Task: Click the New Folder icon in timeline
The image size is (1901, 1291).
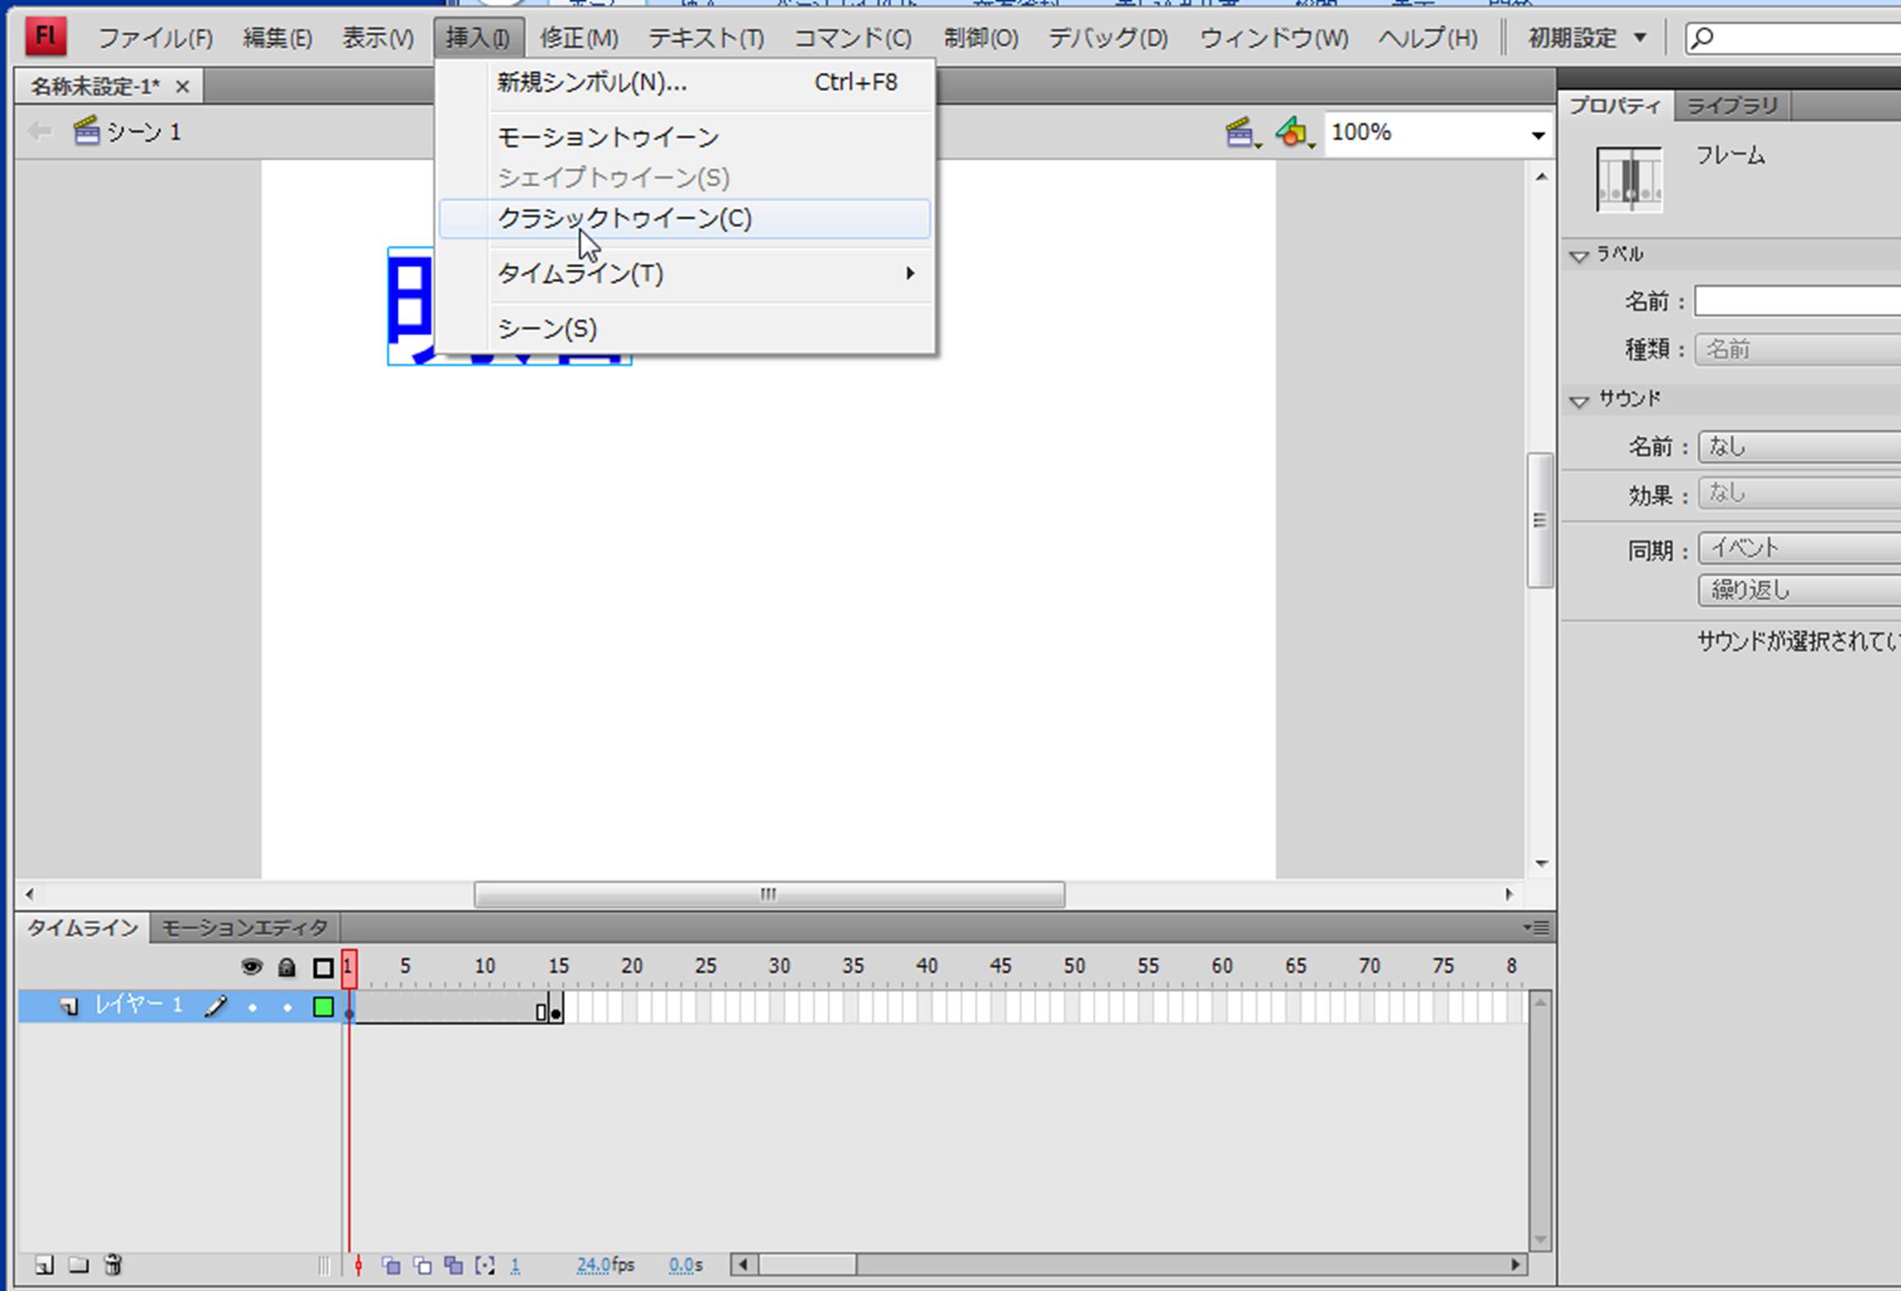Action: (79, 1266)
